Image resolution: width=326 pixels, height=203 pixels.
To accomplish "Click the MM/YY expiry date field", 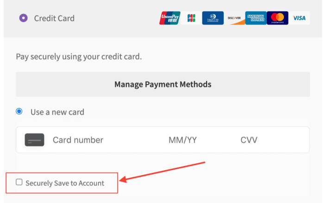I will coord(182,140).
